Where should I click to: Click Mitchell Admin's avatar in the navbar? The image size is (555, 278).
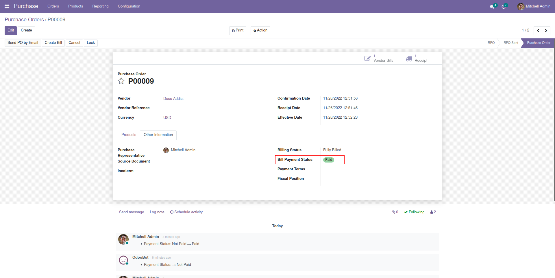click(521, 6)
